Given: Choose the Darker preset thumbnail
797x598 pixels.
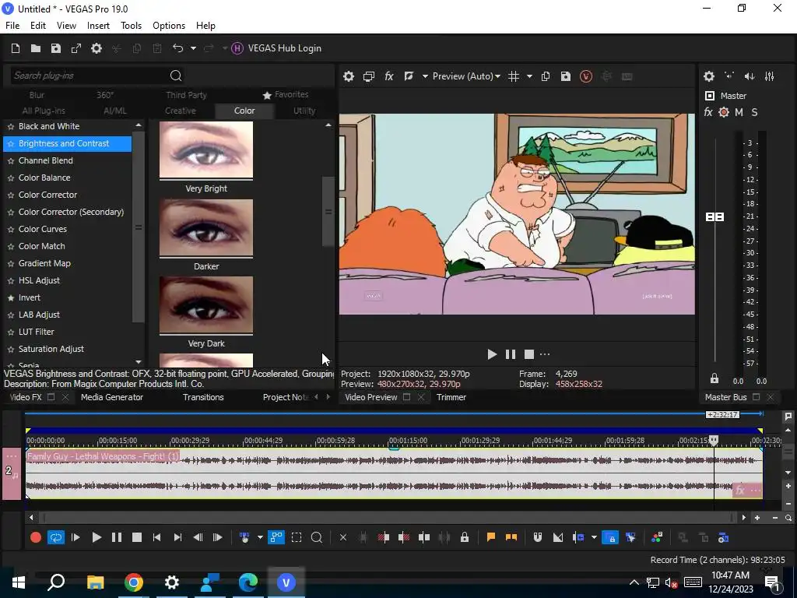Looking at the screenshot, I should coord(206,227).
